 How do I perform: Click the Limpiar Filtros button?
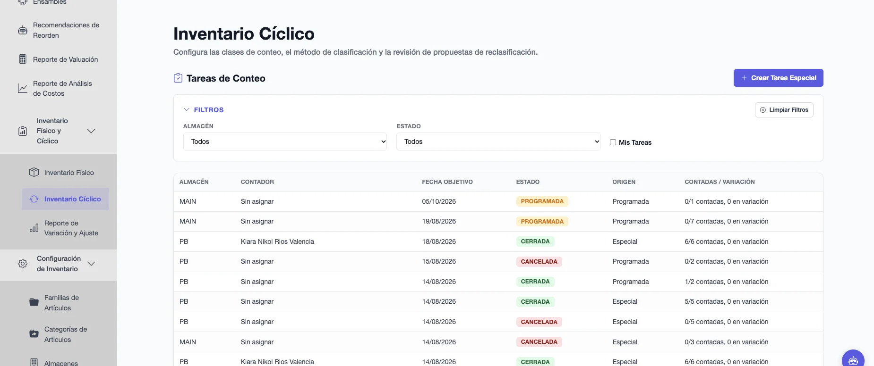pyautogui.click(x=784, y=110)
